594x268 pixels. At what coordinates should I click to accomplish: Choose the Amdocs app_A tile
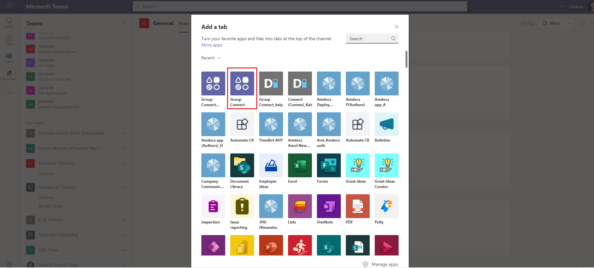[387, 89]
